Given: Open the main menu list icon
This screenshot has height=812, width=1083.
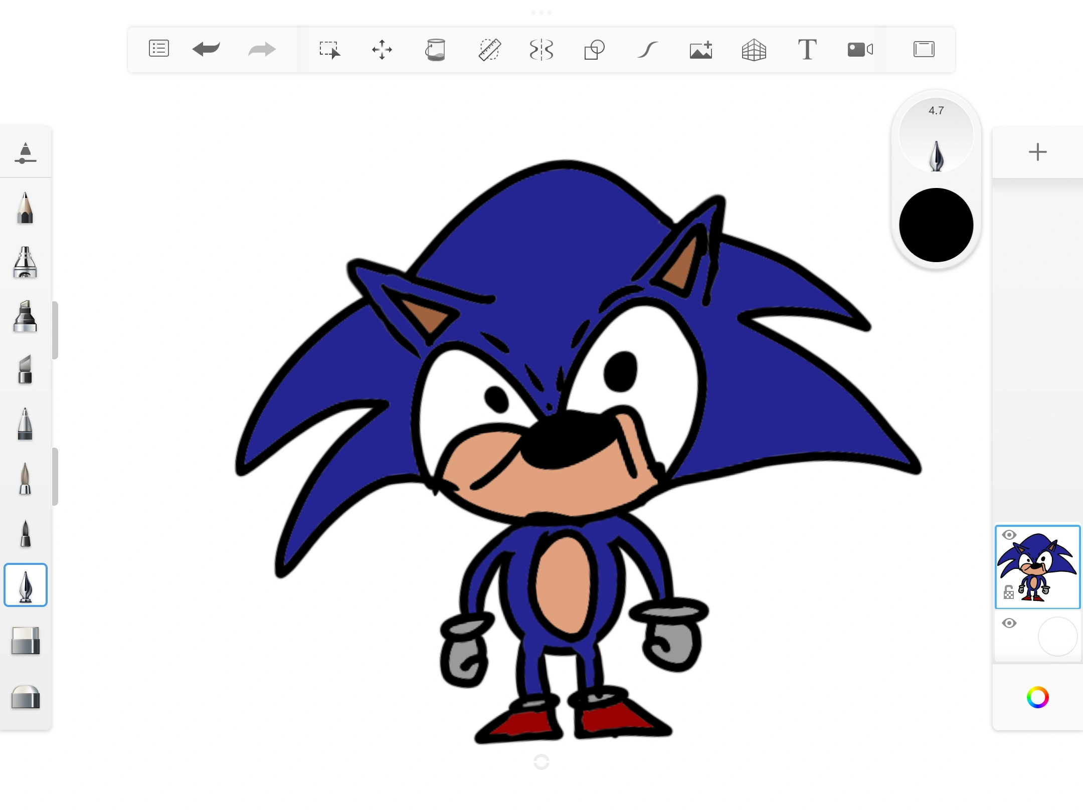Looking at the screenshot, I should [158, 49].
